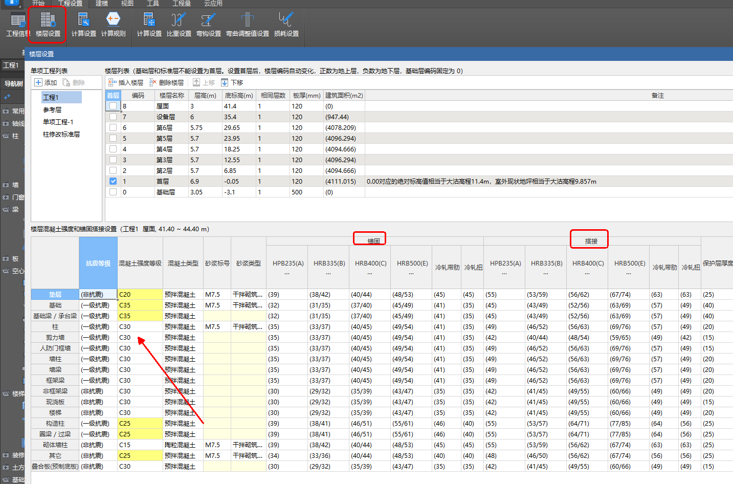Click 上移 to move the floor up
This screenshot has height=484, width=733.
tap(204, 82)
